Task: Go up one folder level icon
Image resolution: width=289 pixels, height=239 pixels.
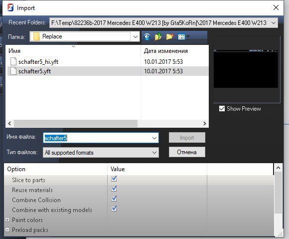Action: point(158,37)
